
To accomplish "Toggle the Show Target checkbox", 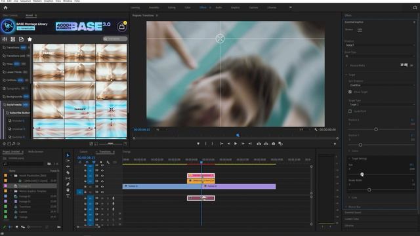I will (x=350, y=92).
